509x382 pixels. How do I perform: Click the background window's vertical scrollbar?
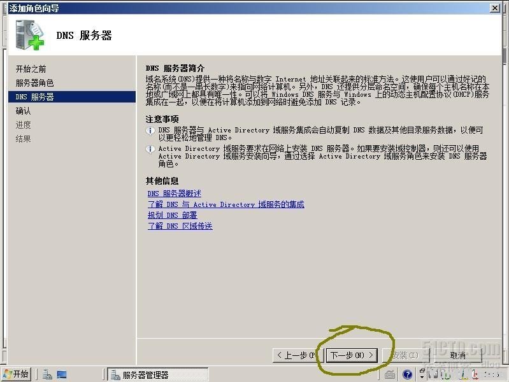pyautogui.click(x=504, y=55)
